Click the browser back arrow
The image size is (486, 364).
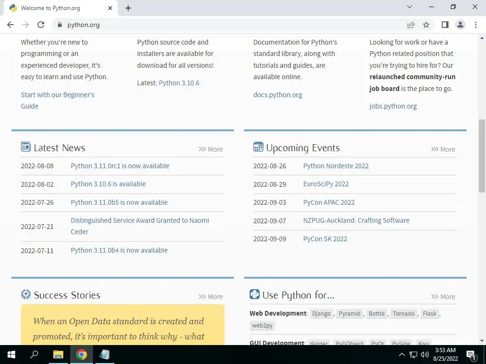[x=10, y=25]
